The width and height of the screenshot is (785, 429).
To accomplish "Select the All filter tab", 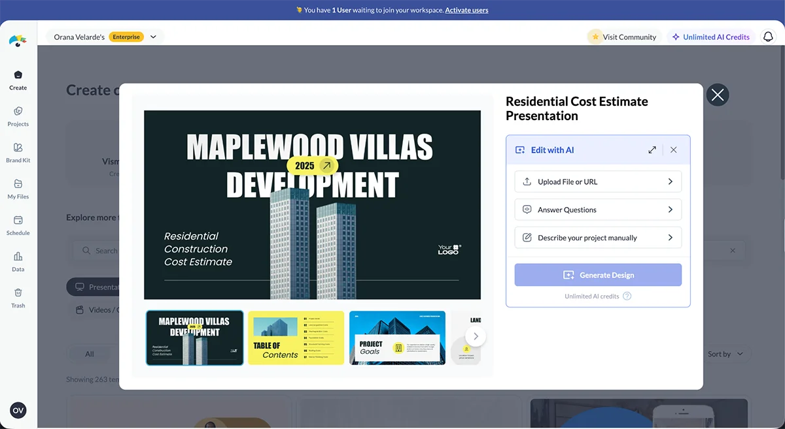I will coord(90,354).
